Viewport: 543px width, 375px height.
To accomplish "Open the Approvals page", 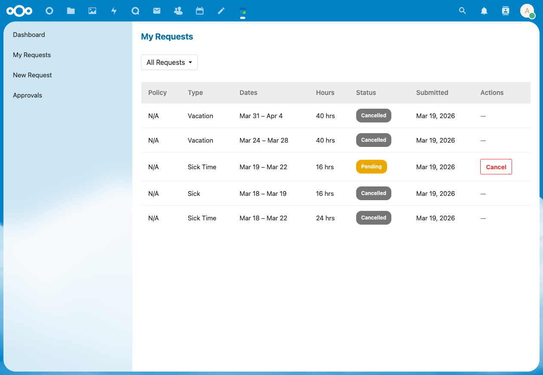I will (x=27, y=95).
